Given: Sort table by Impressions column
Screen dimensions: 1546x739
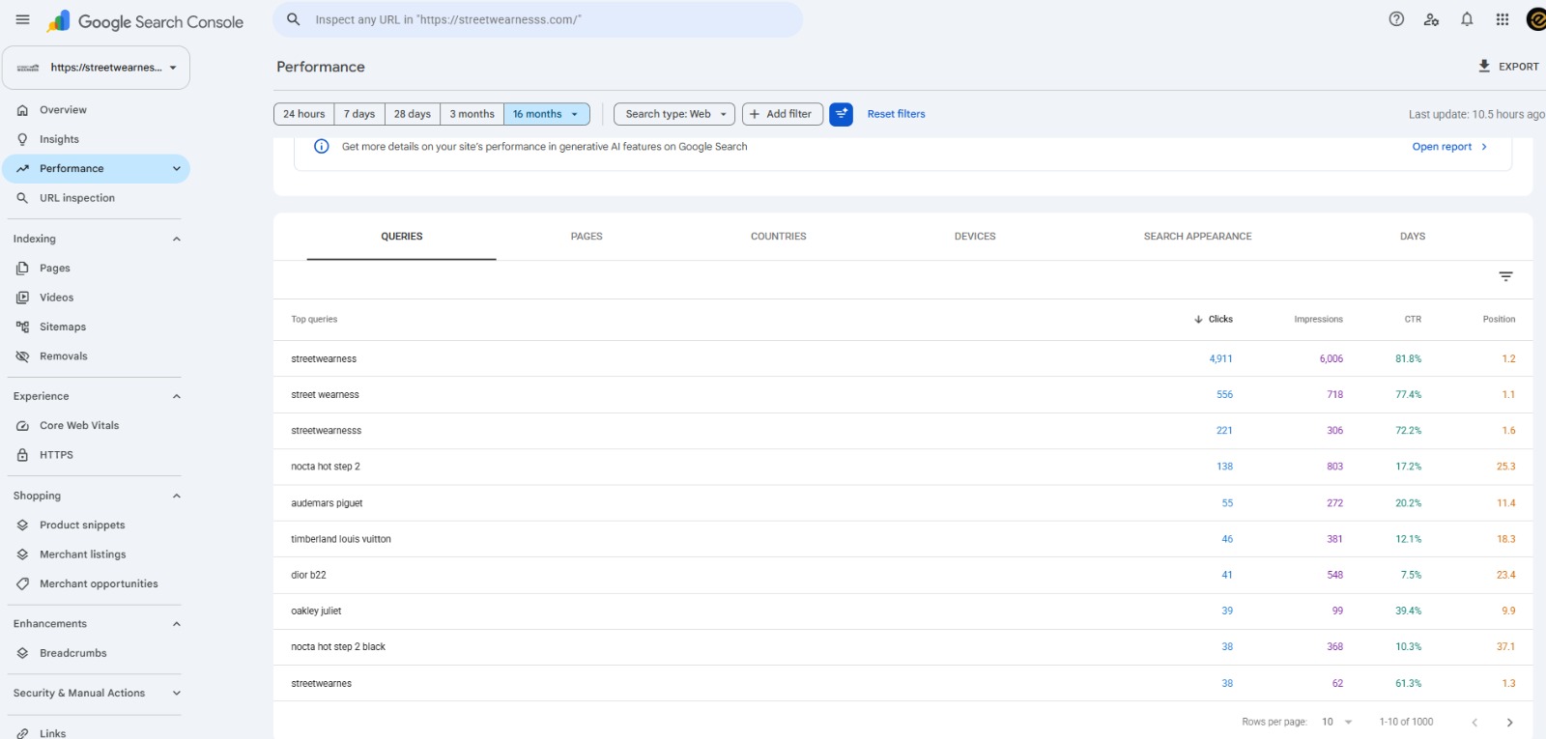Looking at the screenshot, I should [x=1318, y=320].
